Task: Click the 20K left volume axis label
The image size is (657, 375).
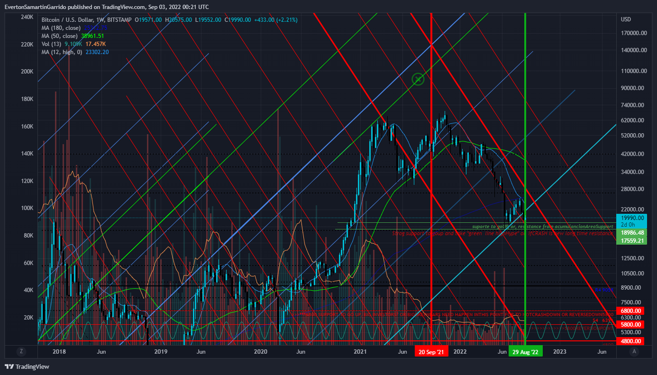Action: pyautogui.click(x=28, y=318)
